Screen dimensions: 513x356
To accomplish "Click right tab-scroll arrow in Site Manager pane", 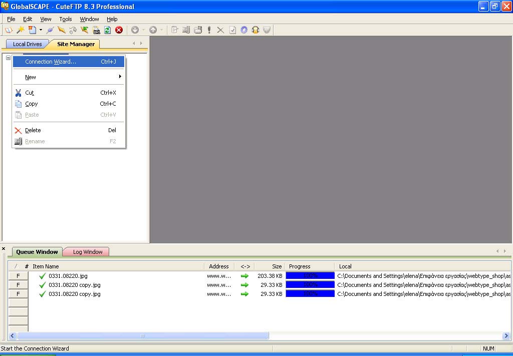I will click(x=141, y=43).
